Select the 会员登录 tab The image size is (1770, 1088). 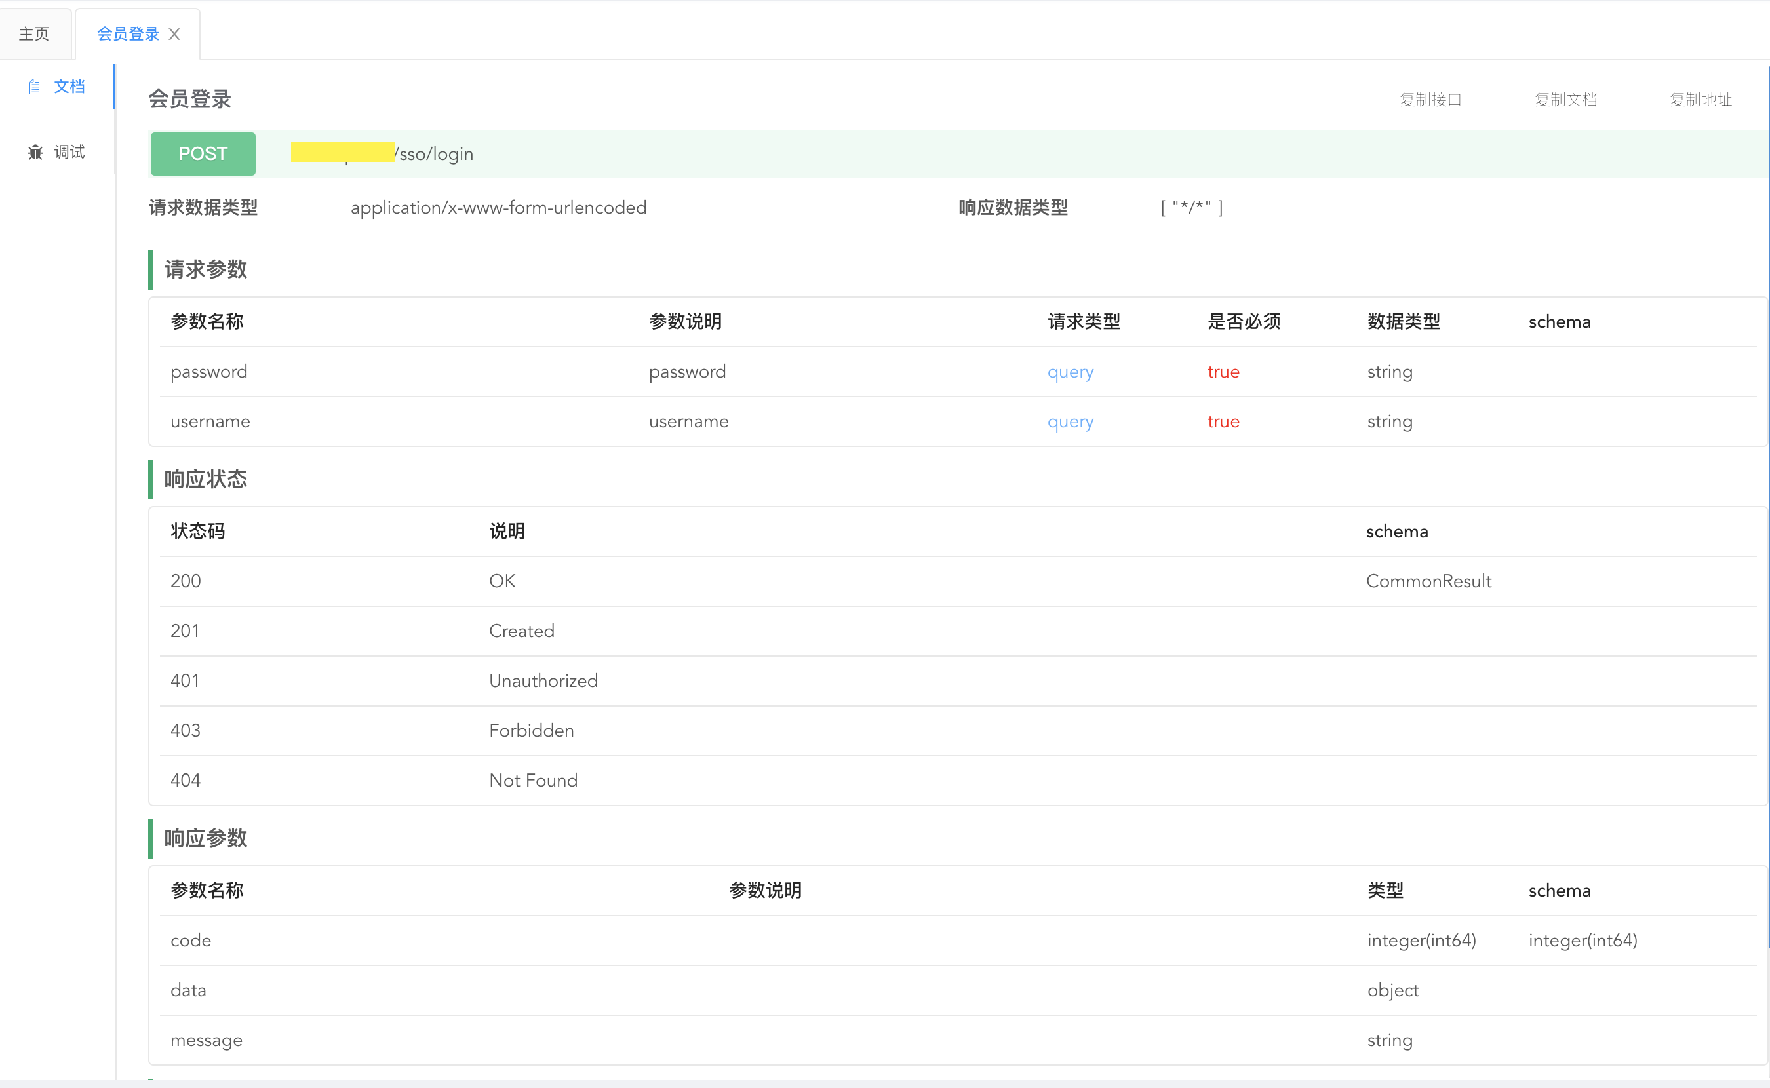click(x=127, y=33)
